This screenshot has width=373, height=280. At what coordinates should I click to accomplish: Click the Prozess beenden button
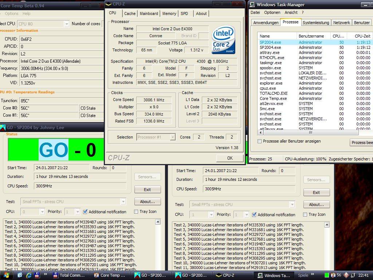tap(362, 143)
